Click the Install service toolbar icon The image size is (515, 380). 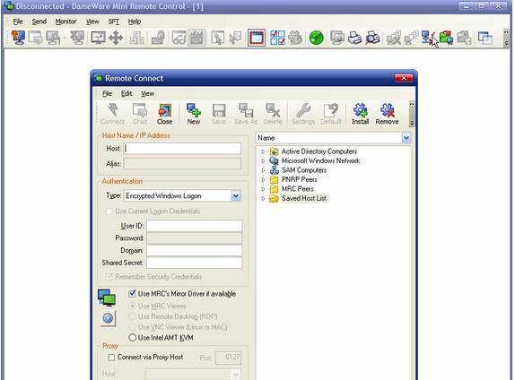click(361, 114)
